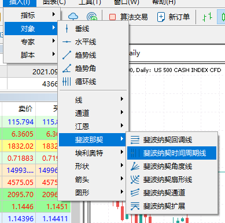Screen dimensions: 225x223
Task: Click the 斐波纳契时间周期线 icon
Action: point(135,153)
